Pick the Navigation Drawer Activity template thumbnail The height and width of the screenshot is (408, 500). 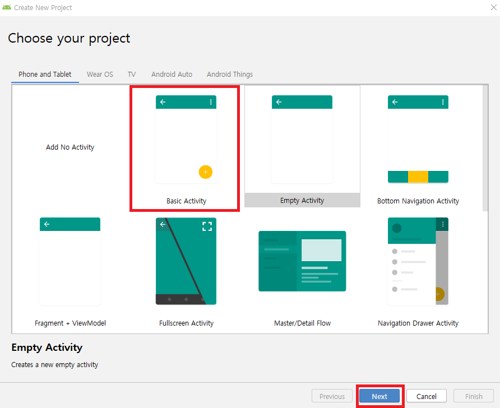click(x=418, y=261)
